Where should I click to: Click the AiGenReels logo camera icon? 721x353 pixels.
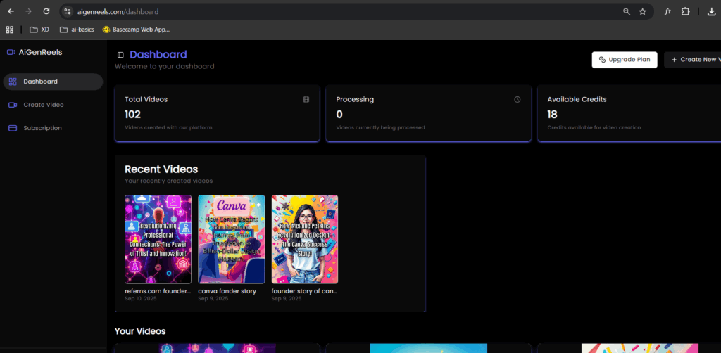(11, 52)
